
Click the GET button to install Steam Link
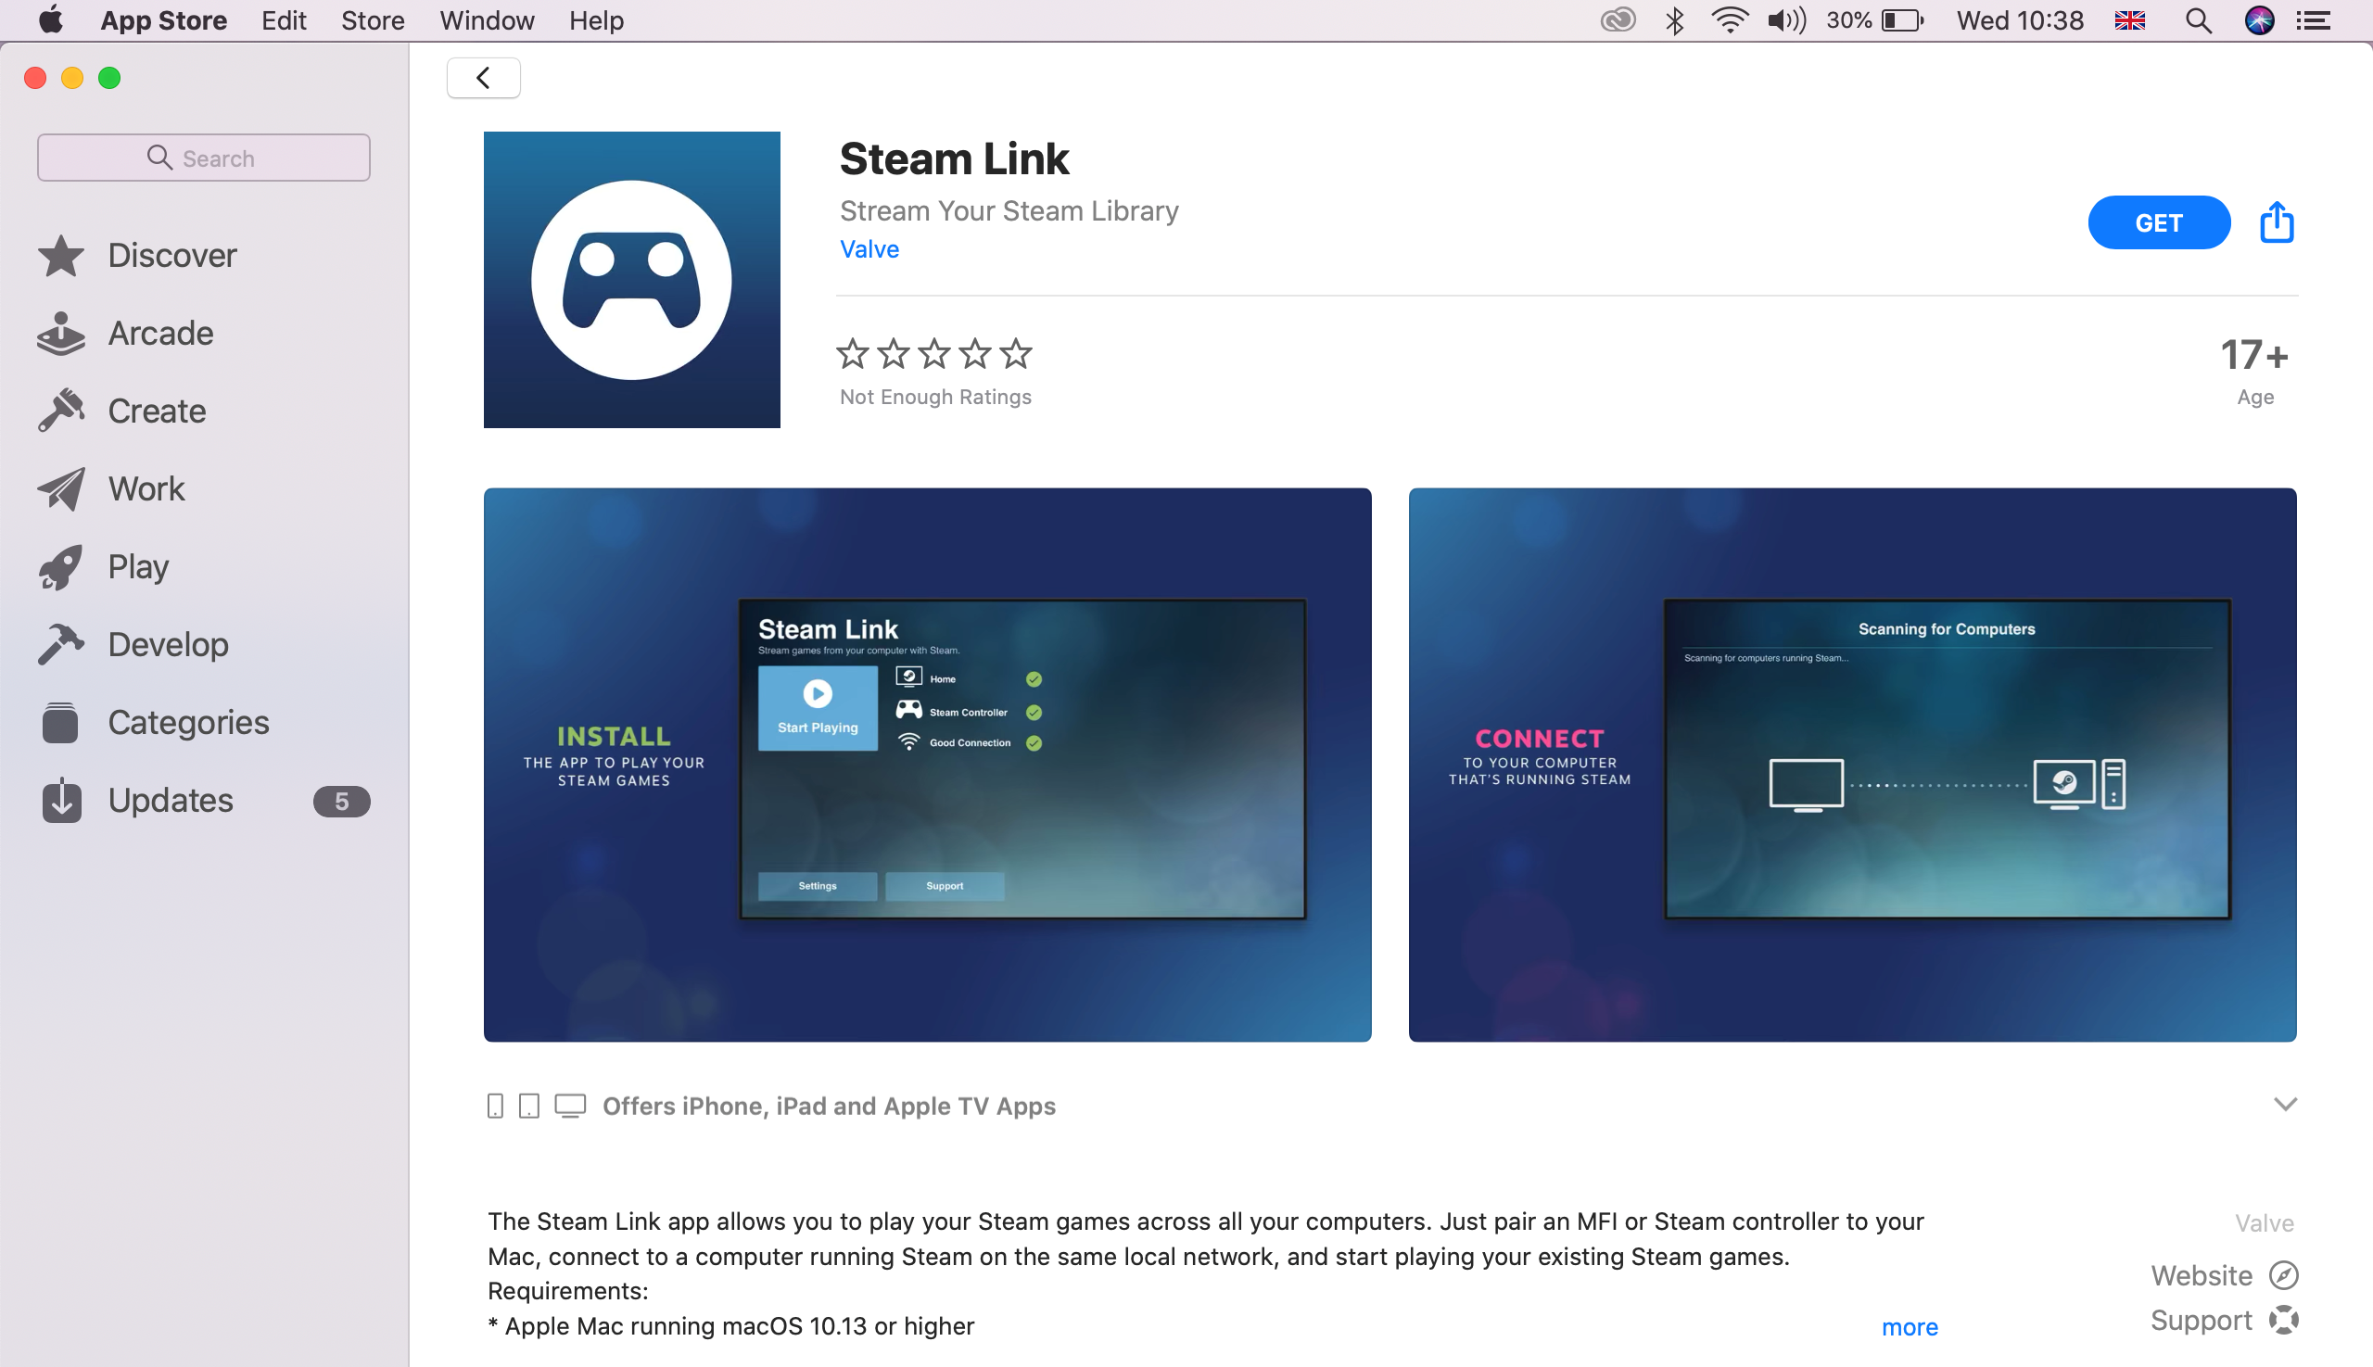[2158, 222]
